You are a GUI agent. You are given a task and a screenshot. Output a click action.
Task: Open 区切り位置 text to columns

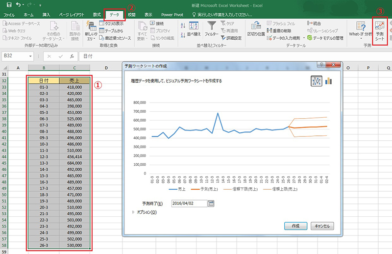[x=256, y=29]
